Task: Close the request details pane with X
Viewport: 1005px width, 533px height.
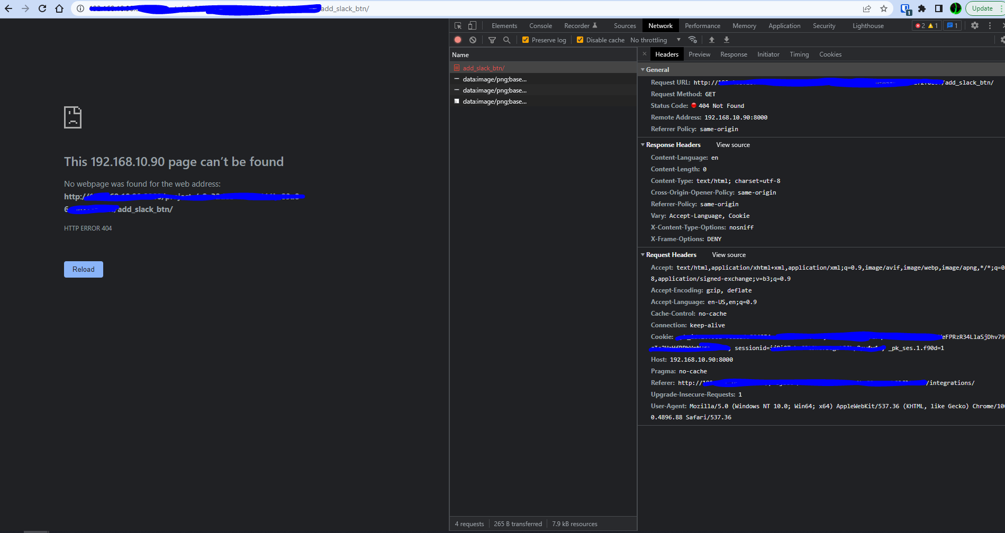Action: click(645, 54)
